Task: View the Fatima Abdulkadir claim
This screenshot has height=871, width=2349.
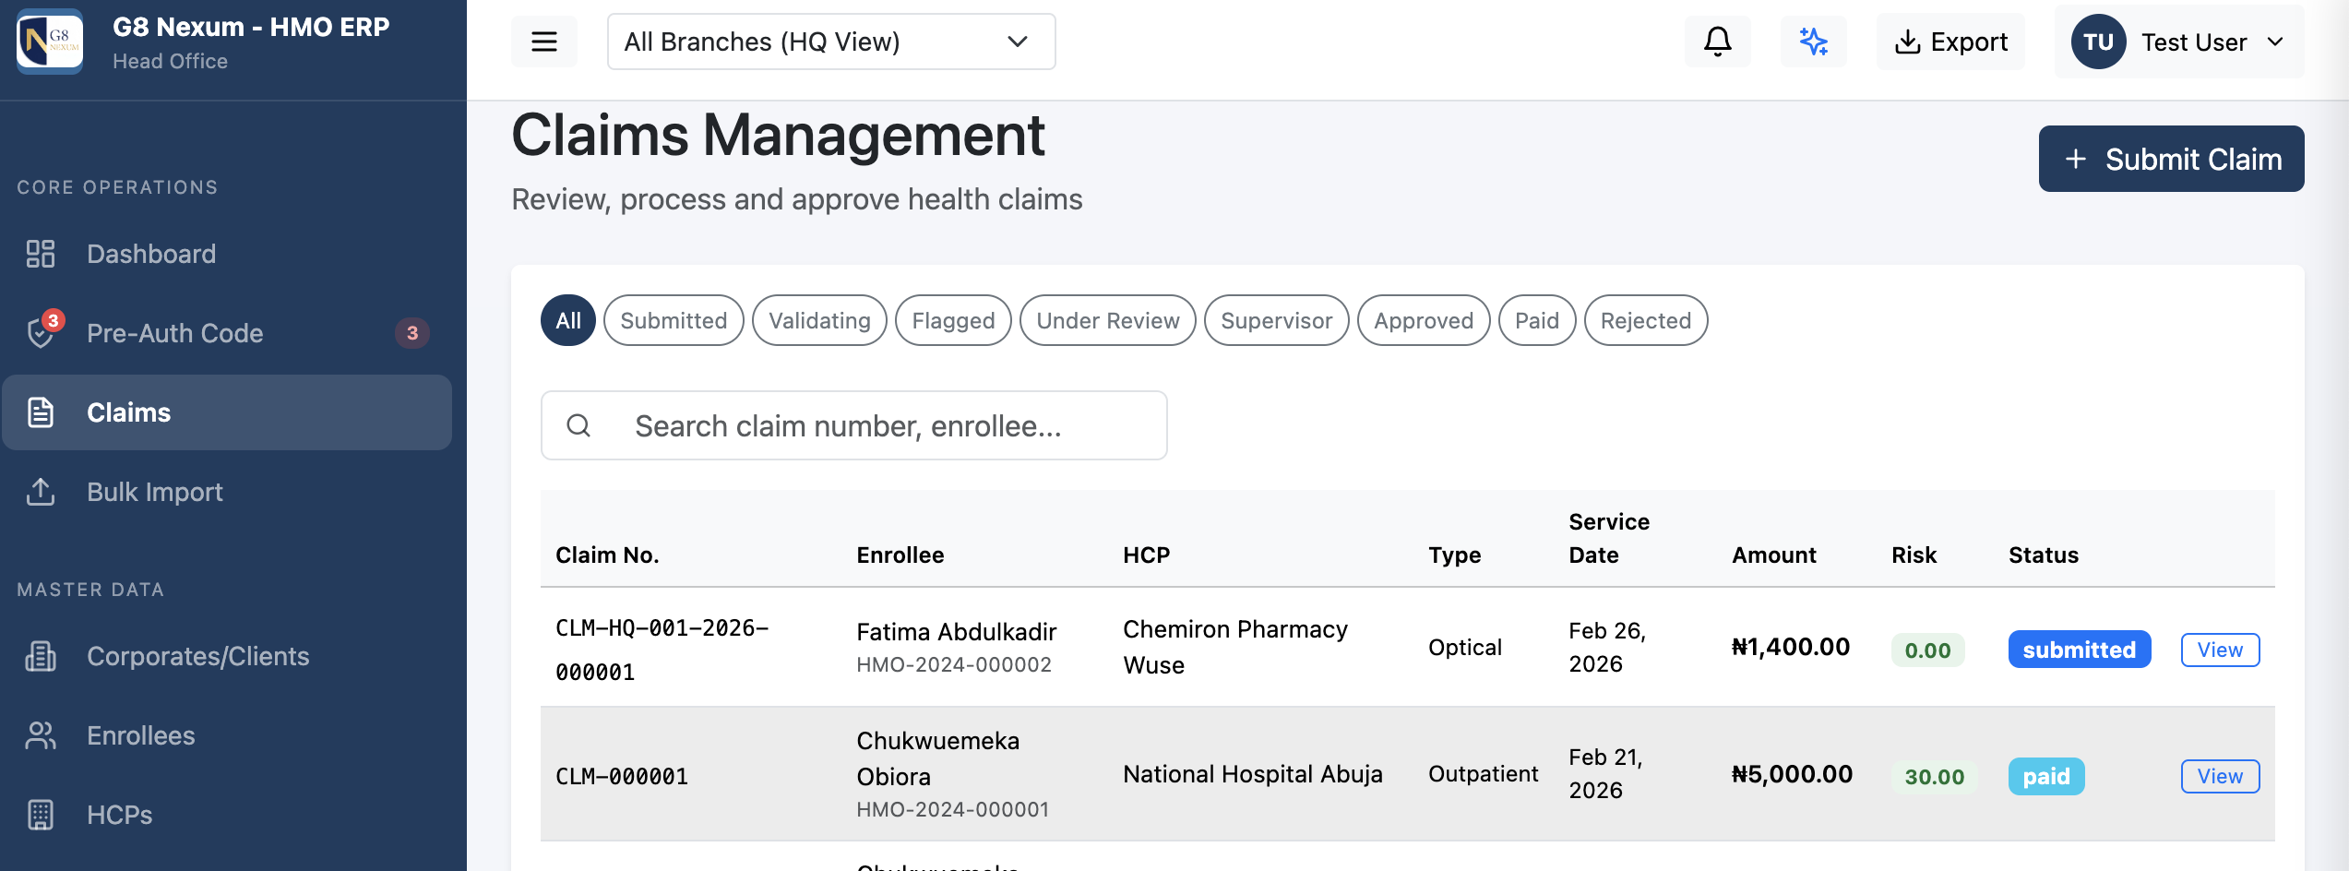Action: pyautogui.click(x=2220, y=650)
